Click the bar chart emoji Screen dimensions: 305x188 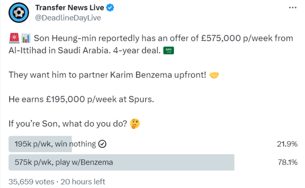point(26,37)
